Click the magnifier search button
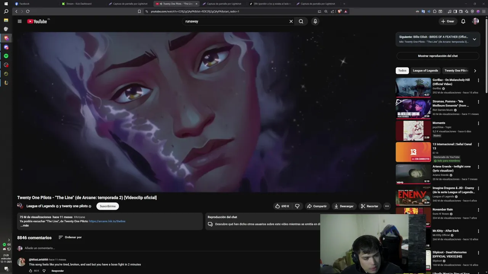This screenshot has width=488, height=274. (301, 21)
